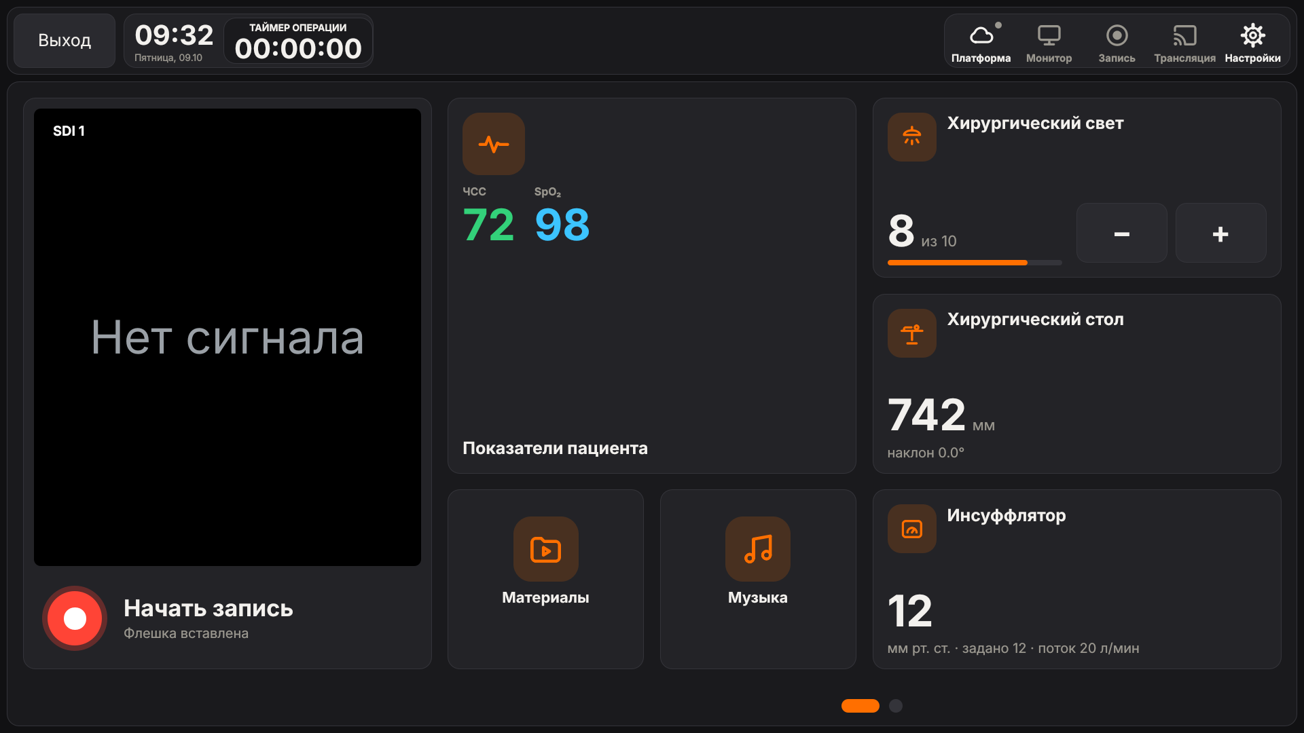Click the SDI 1 video preview
The image size is (1304, 733).
click(228, 337)
